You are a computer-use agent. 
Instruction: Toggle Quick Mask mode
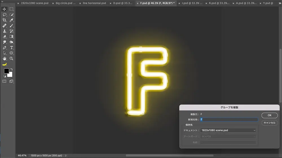(x=5, y=81)
